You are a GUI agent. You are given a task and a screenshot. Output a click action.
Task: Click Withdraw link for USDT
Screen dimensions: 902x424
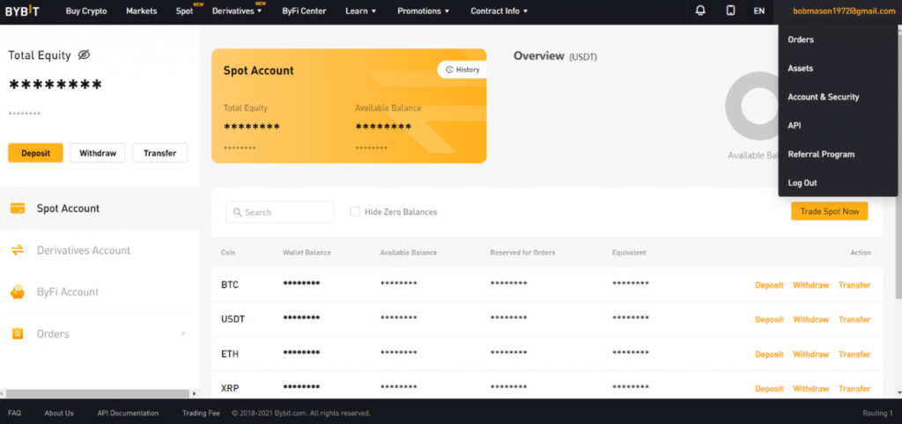[x=811, y=320]
